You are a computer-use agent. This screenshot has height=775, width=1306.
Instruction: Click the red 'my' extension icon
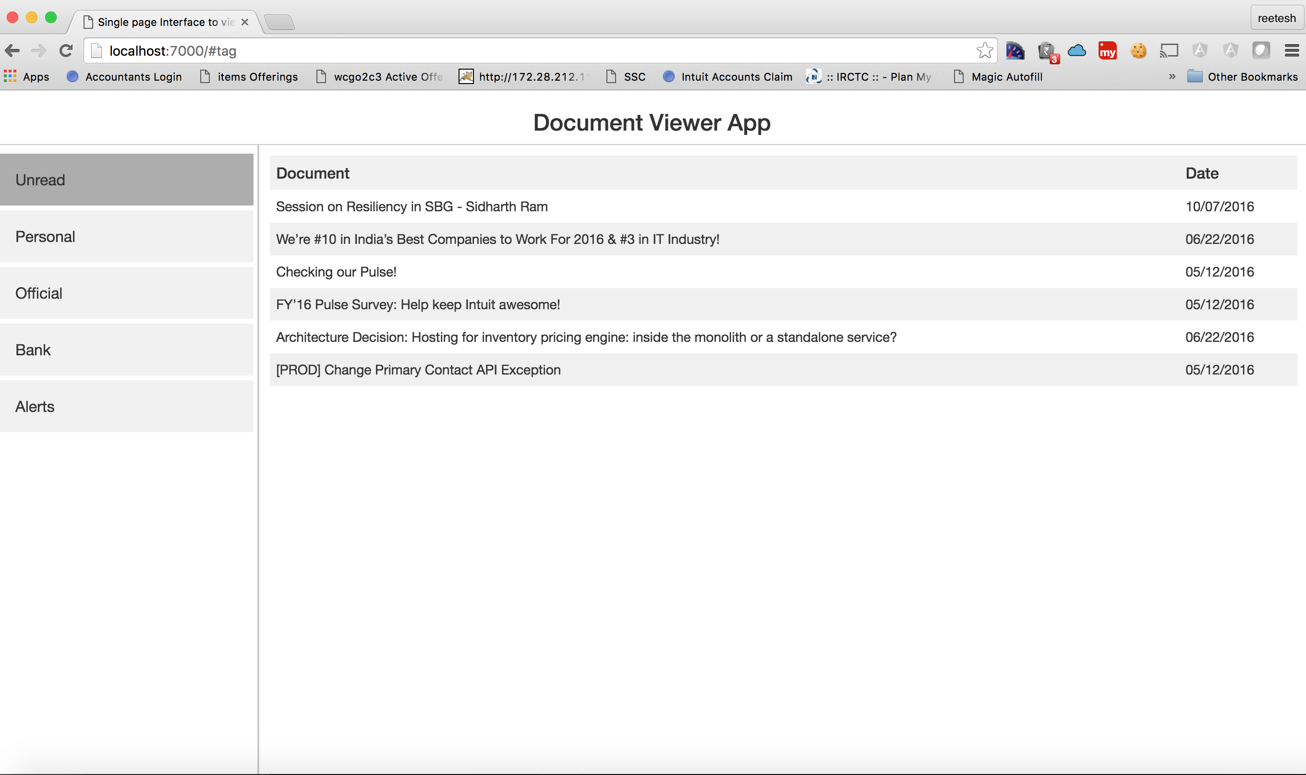pos(1107,50)
